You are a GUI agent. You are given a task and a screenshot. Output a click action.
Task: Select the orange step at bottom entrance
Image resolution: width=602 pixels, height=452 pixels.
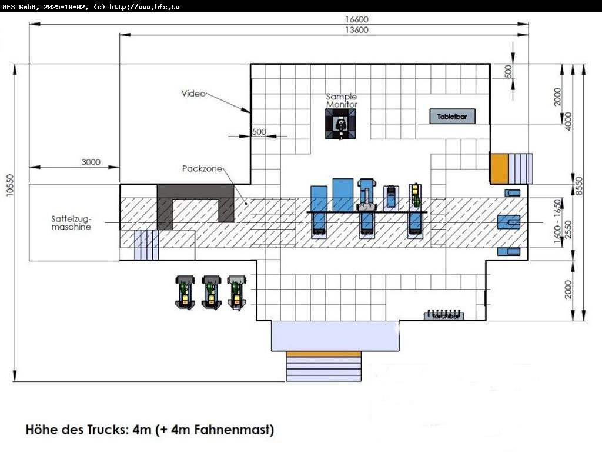click(323, 354)
